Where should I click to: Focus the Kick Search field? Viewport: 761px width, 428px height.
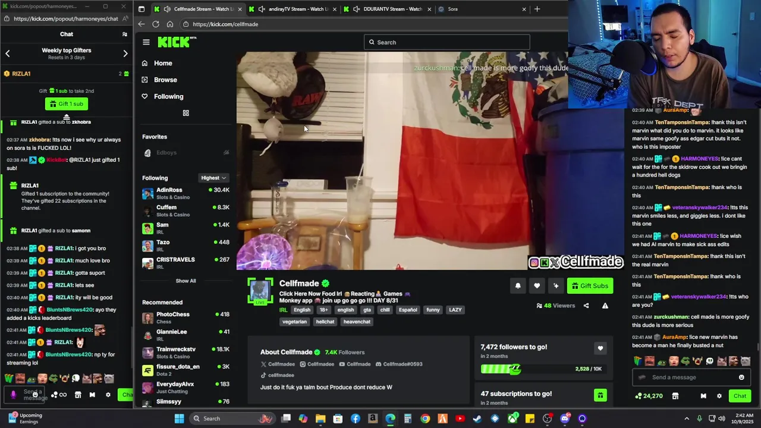(x=447, y=42)
